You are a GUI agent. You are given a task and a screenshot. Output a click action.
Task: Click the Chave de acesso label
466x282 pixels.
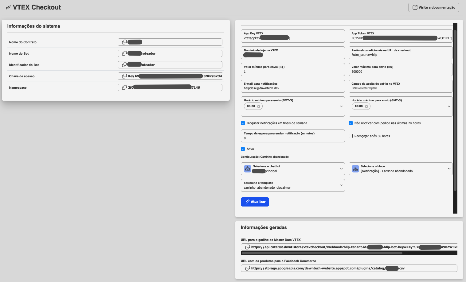(22, 76)
